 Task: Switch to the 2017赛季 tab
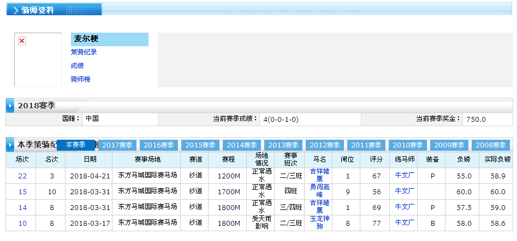[x=117, y=145]
